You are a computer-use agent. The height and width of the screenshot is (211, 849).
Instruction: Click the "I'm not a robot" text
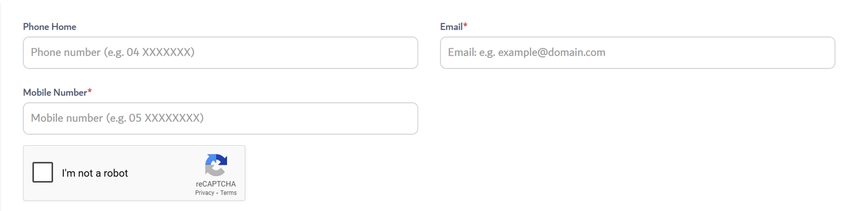coord(95,173)
